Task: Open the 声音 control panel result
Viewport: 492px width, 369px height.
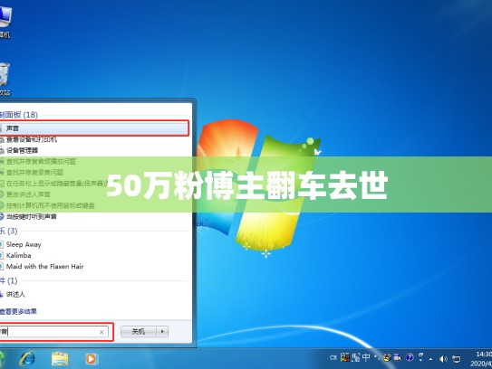Action: coord(93,128)
